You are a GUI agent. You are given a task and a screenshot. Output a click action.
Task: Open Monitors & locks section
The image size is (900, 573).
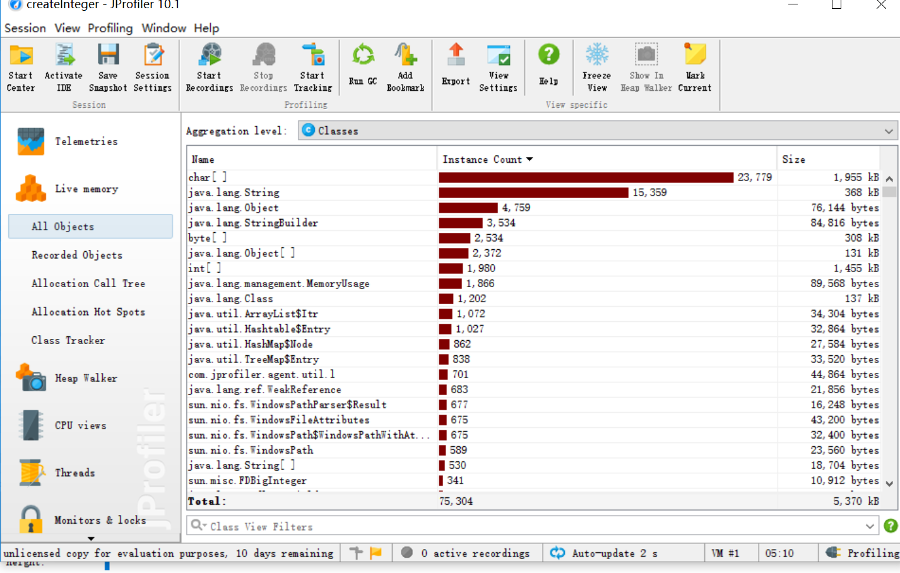[x=82, y=520]
